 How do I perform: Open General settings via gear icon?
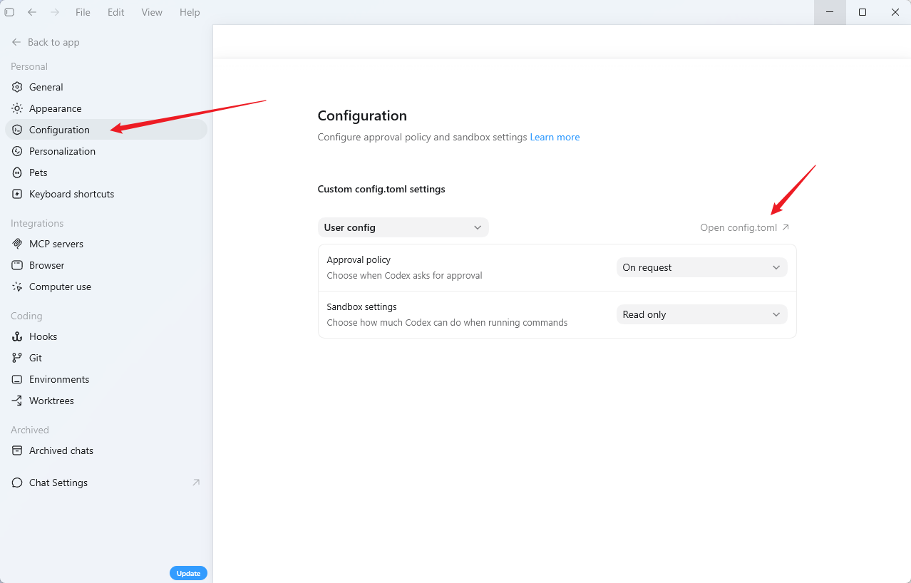[x=17, y=87]
